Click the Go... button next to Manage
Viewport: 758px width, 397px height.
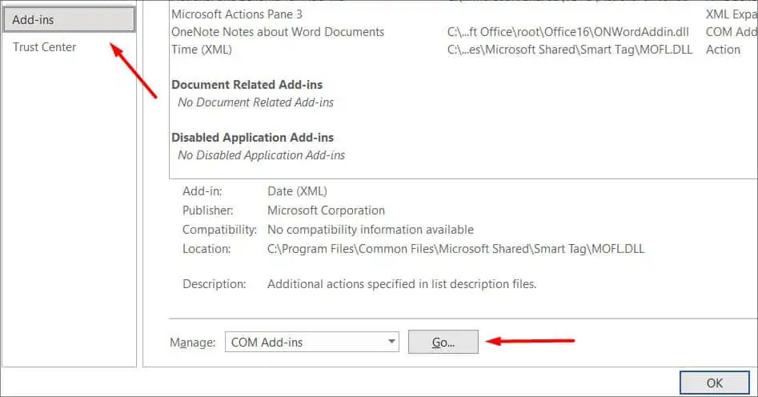[x=443, y=342]
